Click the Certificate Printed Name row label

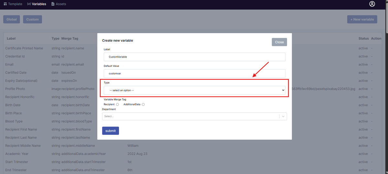pyautogui.click(x=24, y=48)
